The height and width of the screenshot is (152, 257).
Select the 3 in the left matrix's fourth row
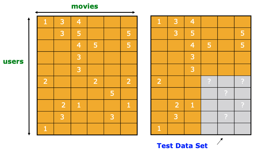[x=79, y=57]
